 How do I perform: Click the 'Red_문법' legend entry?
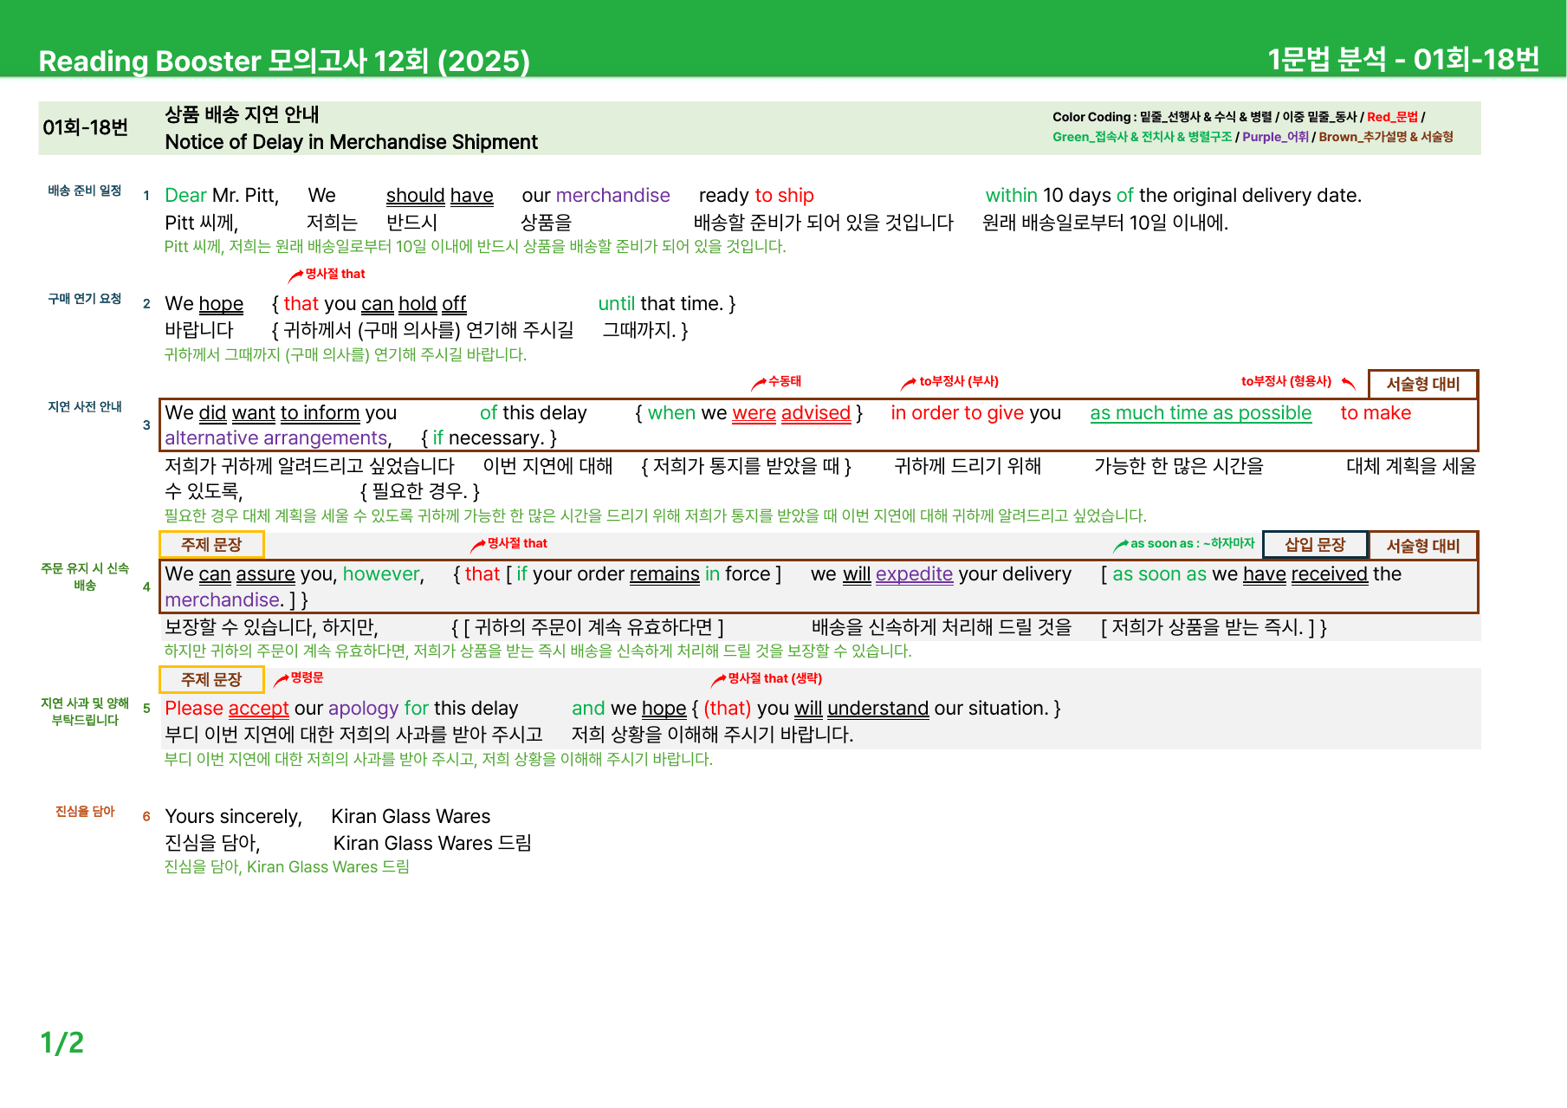1392,117
